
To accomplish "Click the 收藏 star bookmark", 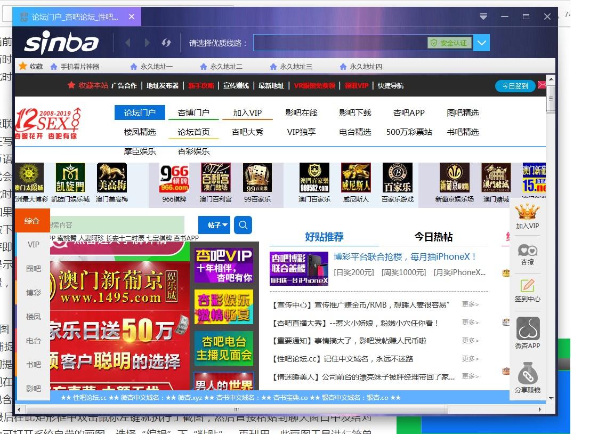I will (x=31, y=66).
